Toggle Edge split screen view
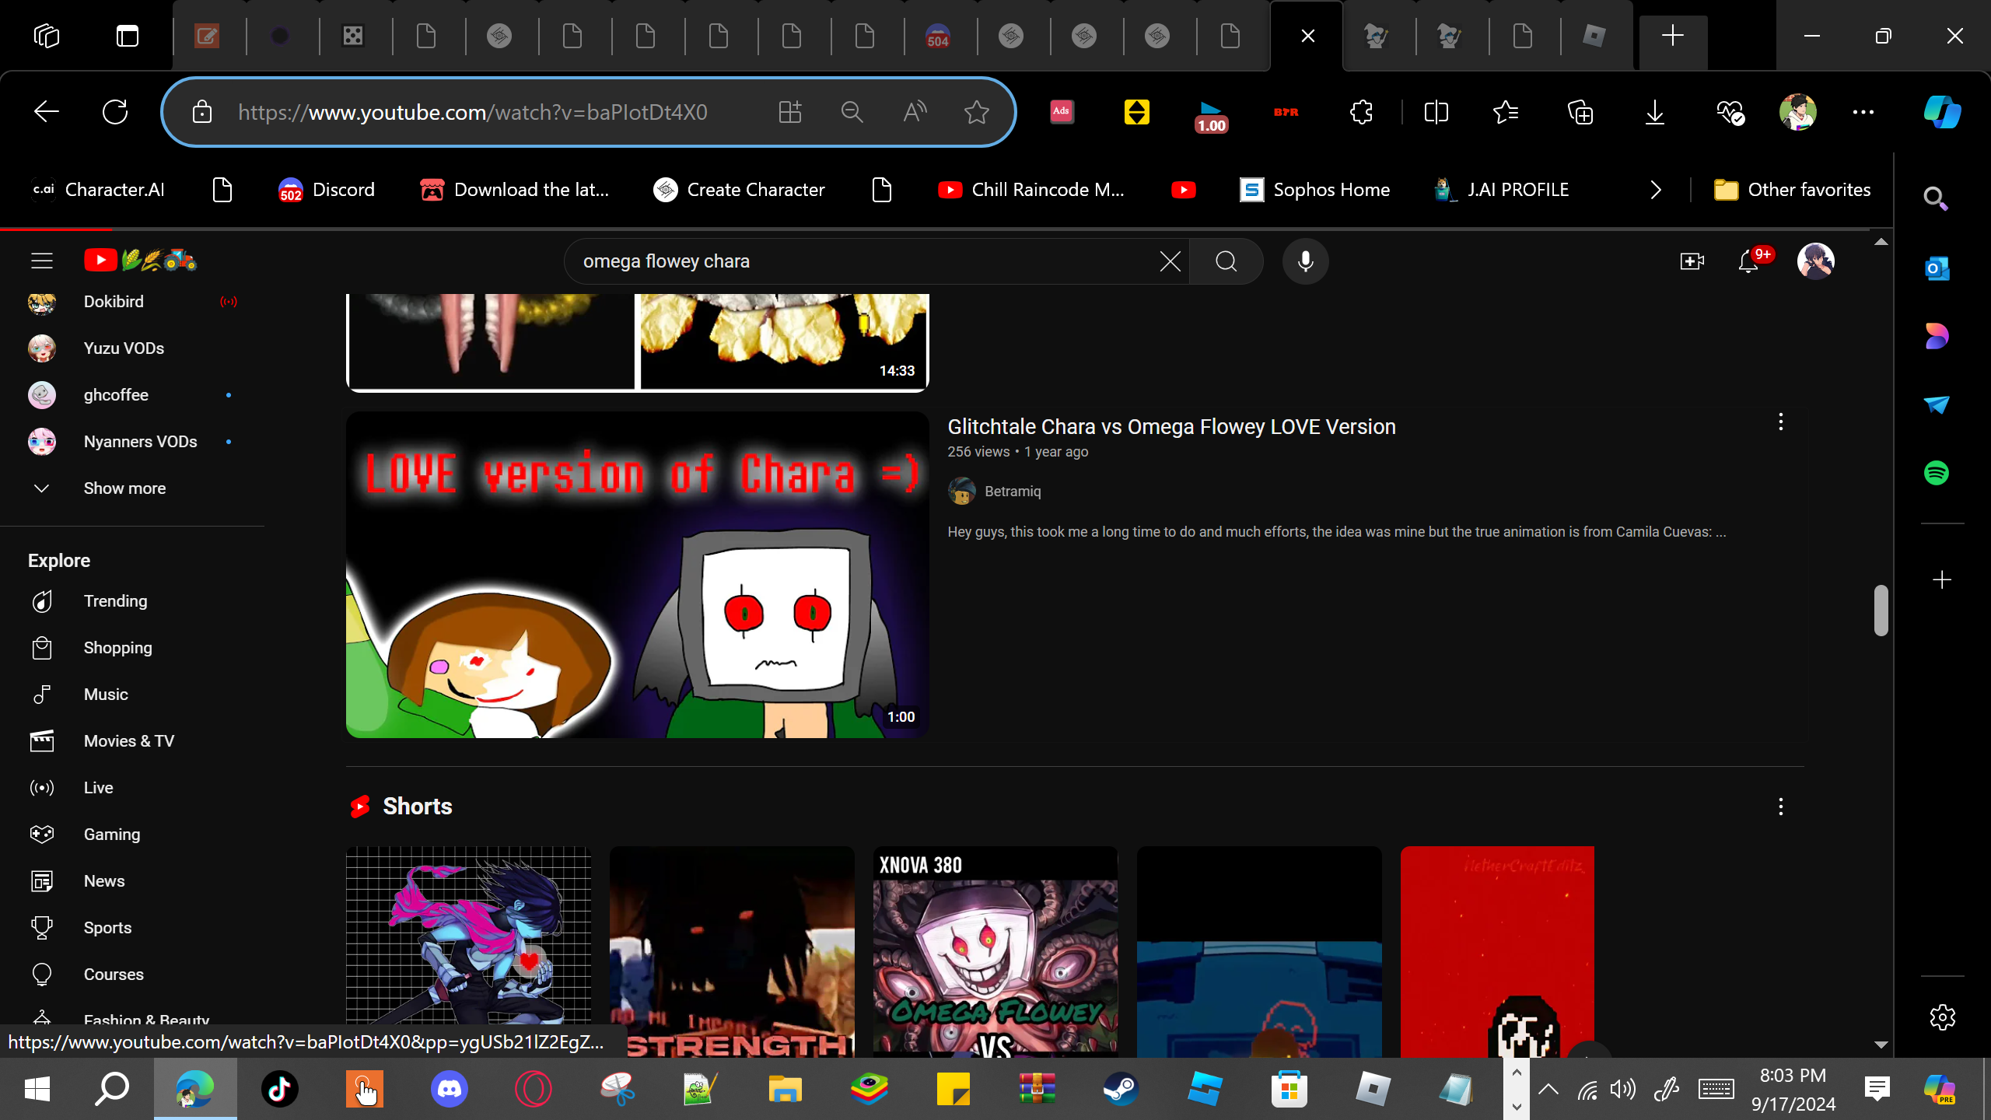 click(x=1436, y=112)
